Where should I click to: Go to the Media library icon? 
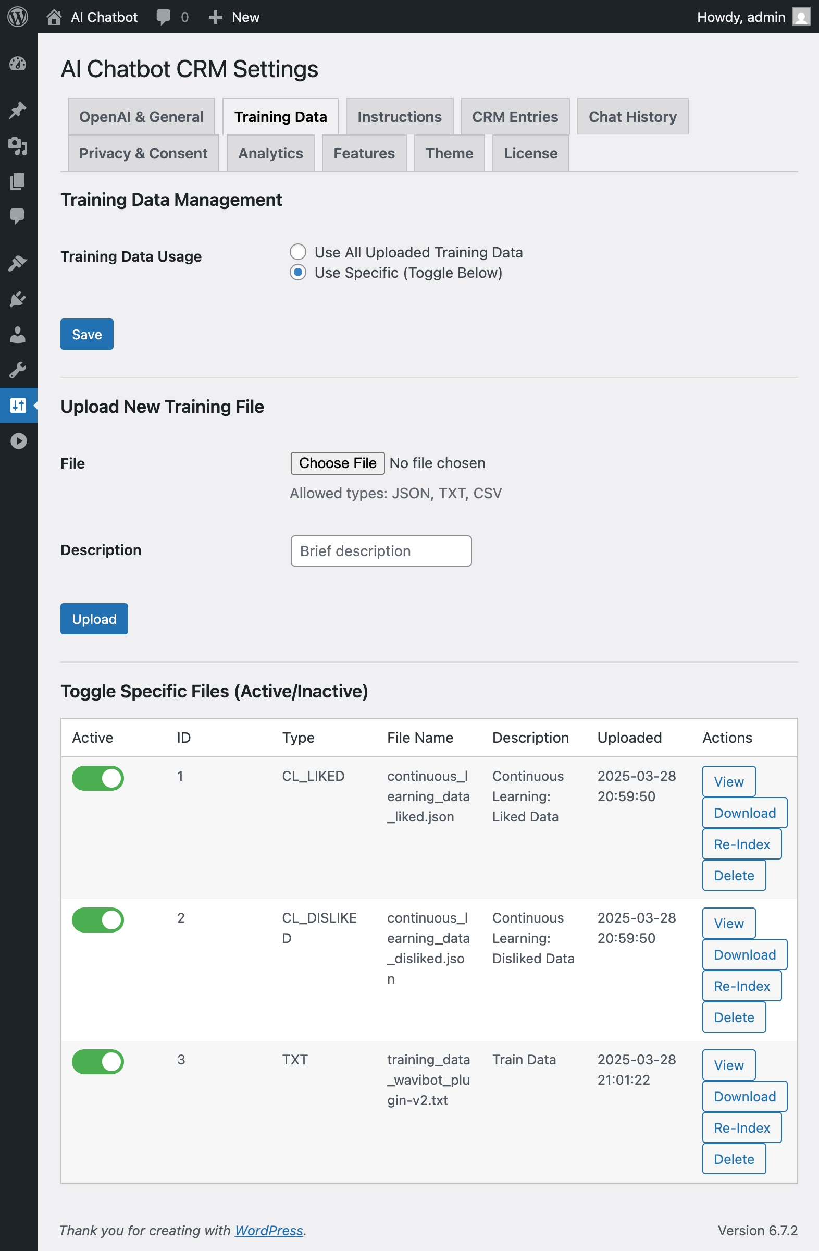pos(18,145)
